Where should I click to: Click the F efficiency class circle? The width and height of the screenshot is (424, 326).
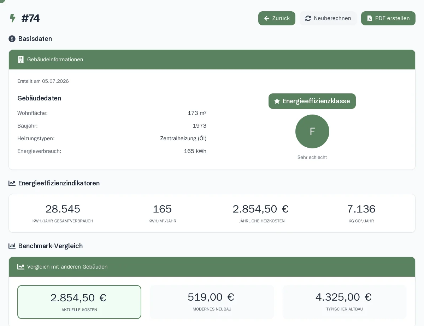point(312,131)
